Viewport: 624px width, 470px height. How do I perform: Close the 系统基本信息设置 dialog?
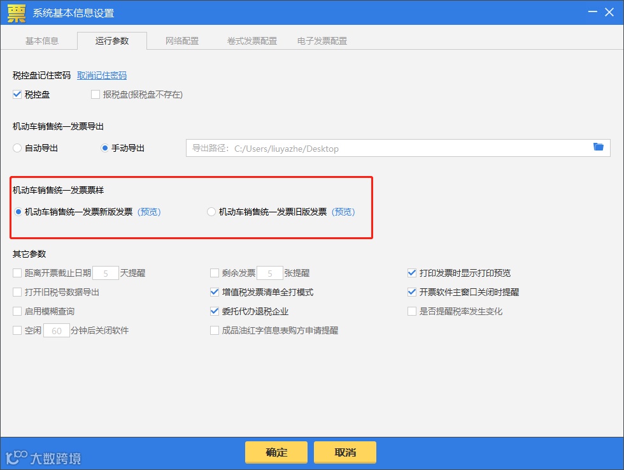click(609, 12)
